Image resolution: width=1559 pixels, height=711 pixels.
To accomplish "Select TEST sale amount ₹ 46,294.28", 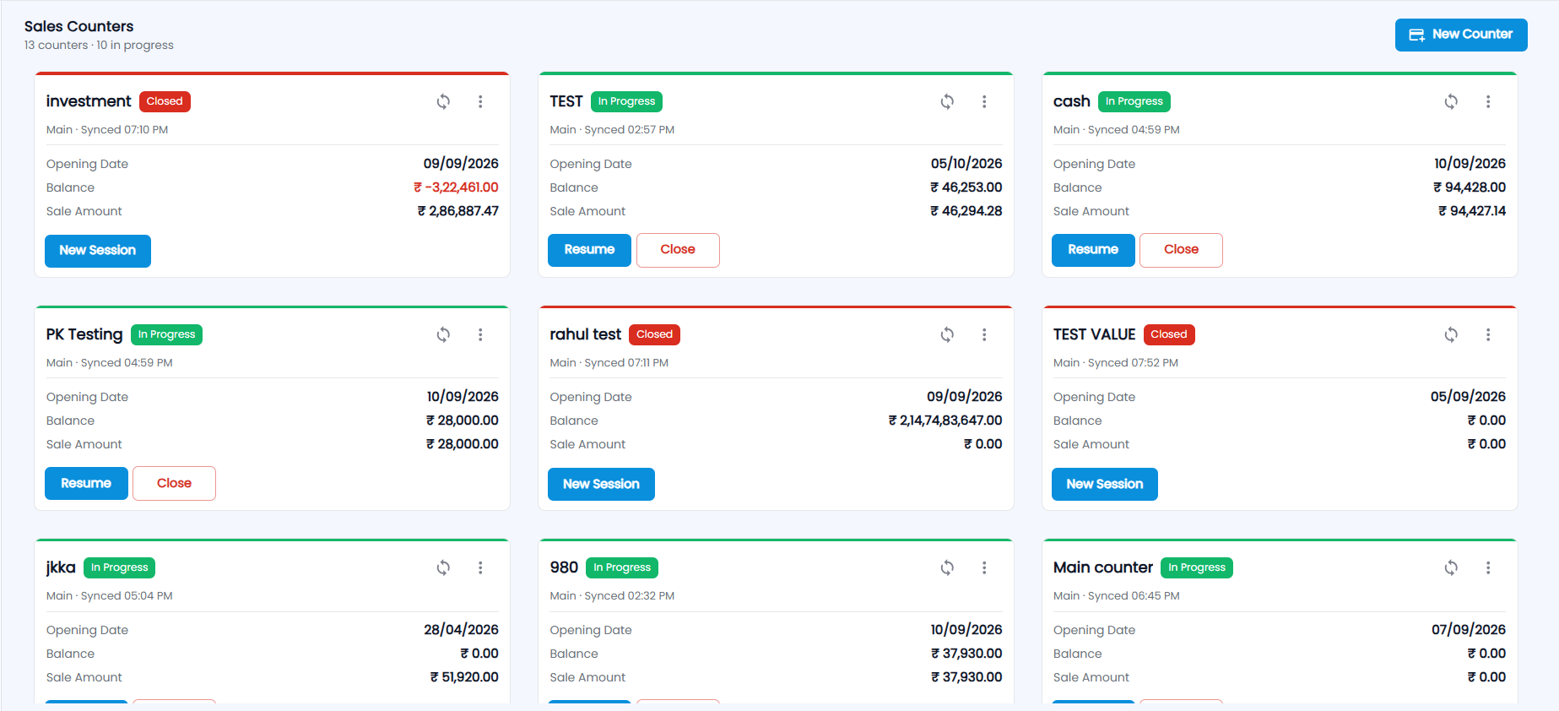I will point(966,211).
